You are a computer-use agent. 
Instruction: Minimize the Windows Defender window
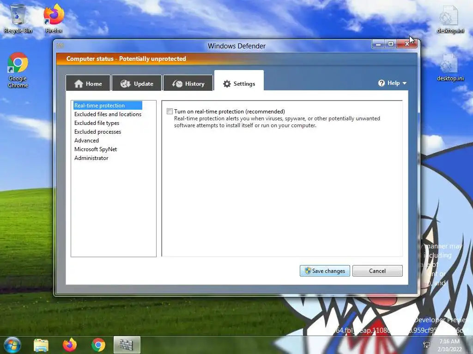pos(378,44)
